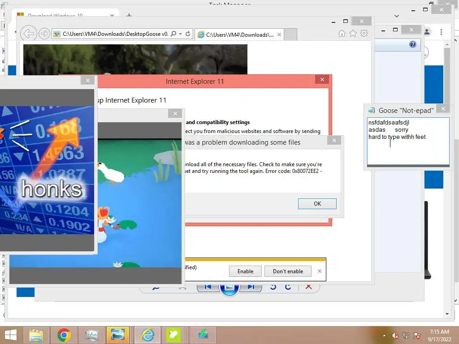Open Photo Viewer taskbar icon

(118, 335)
